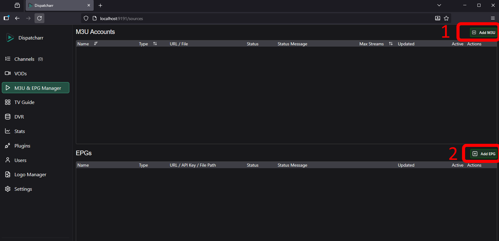Click the Dispatcharr logo icon in sidebar
499x241 pixels.
[x=10, y=38]
